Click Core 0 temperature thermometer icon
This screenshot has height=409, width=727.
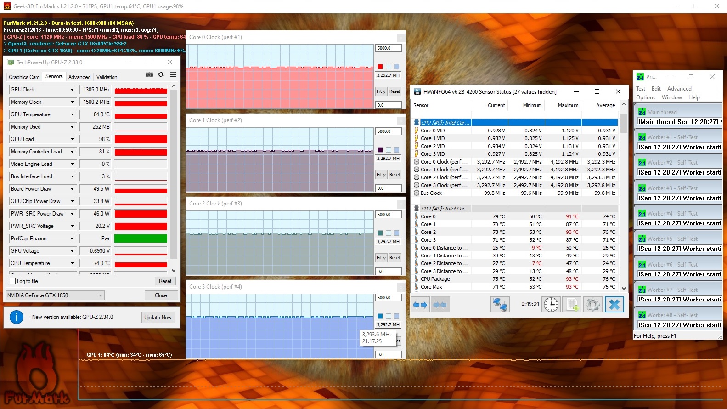[x=417, y=216]
